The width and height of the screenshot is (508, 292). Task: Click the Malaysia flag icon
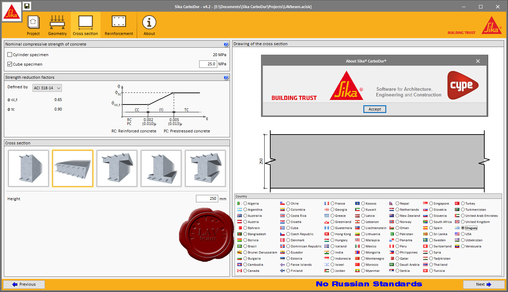357,240
